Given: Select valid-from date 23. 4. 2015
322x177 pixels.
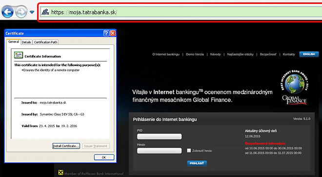Looking at the screenshot, I should (47, 126).
